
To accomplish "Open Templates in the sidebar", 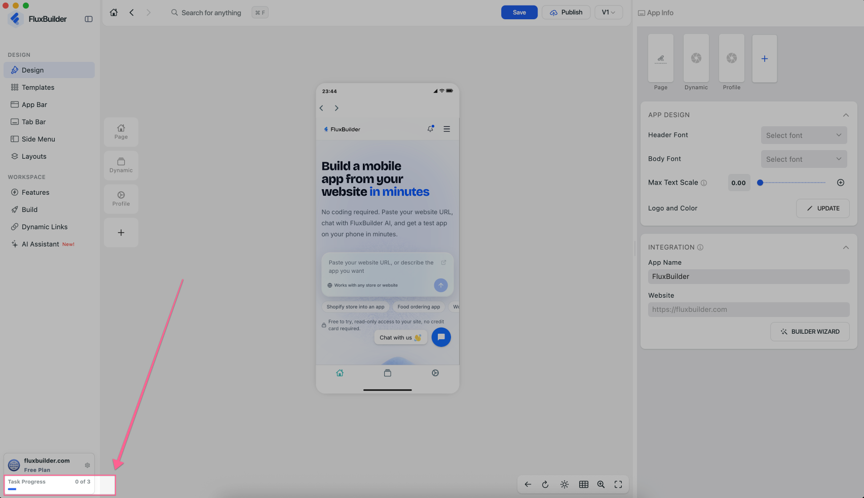I will click(49, 87).
